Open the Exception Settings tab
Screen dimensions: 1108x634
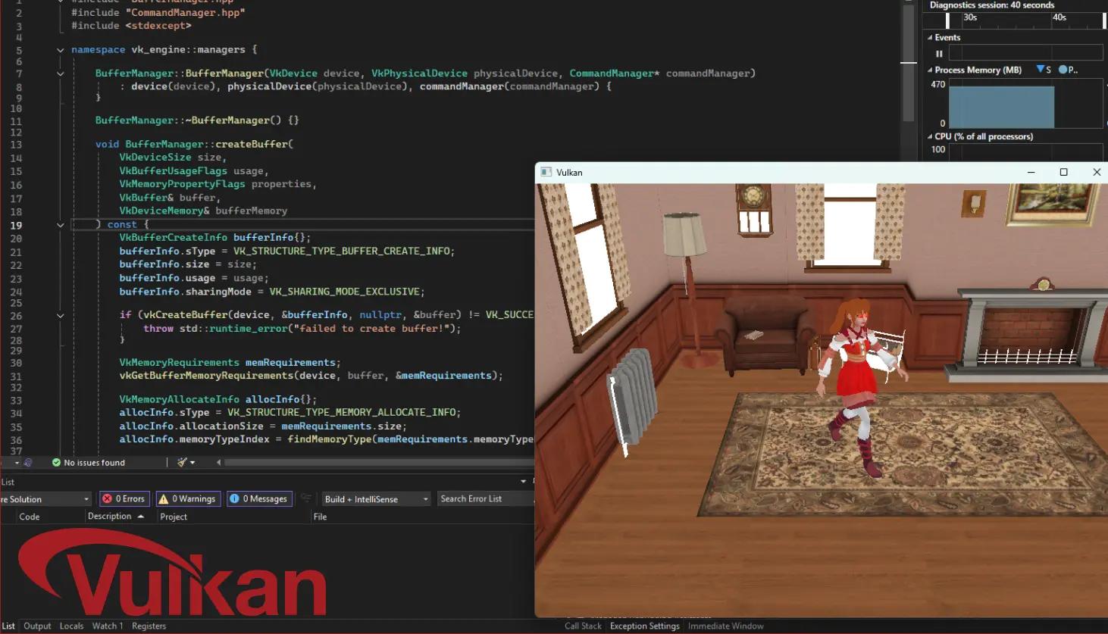(x=645, y=626)
